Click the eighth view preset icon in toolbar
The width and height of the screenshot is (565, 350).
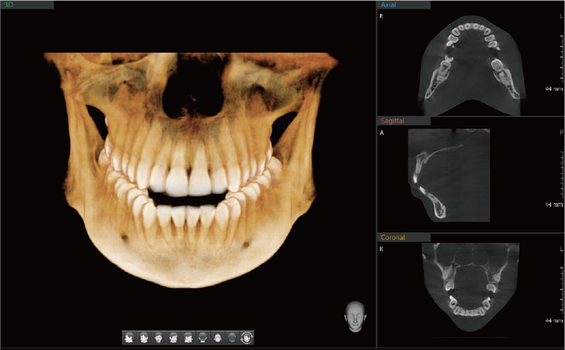coord(232,338)
